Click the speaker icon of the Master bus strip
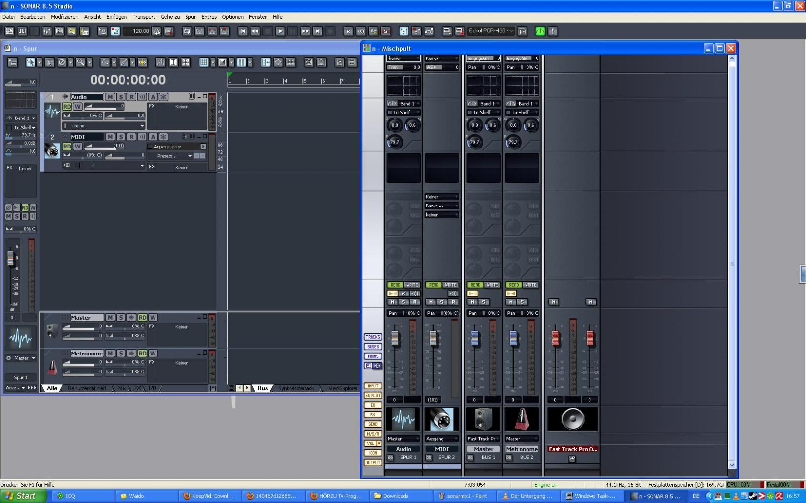The image size is (806, 503). pyautogui.click(x=483, y=419)
